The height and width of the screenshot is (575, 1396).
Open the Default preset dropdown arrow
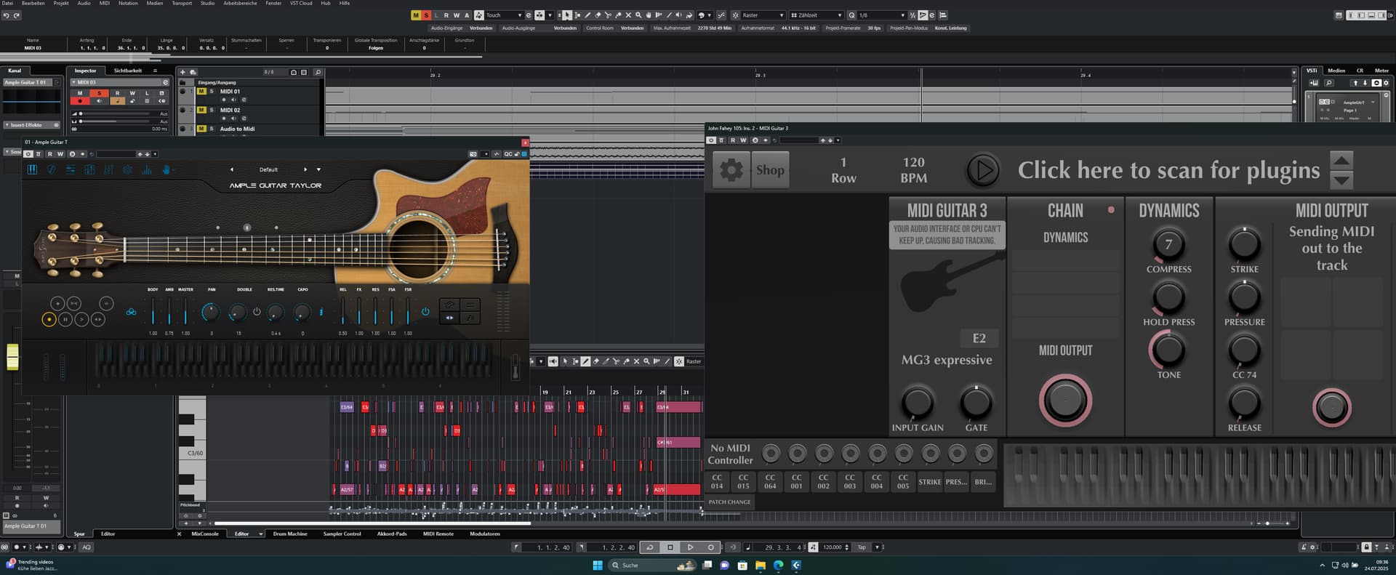coord(318,169)
